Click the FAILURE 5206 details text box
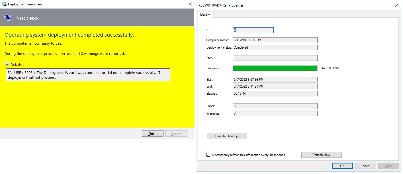Screen dimensions: 403x174 [x=88, y=75]
